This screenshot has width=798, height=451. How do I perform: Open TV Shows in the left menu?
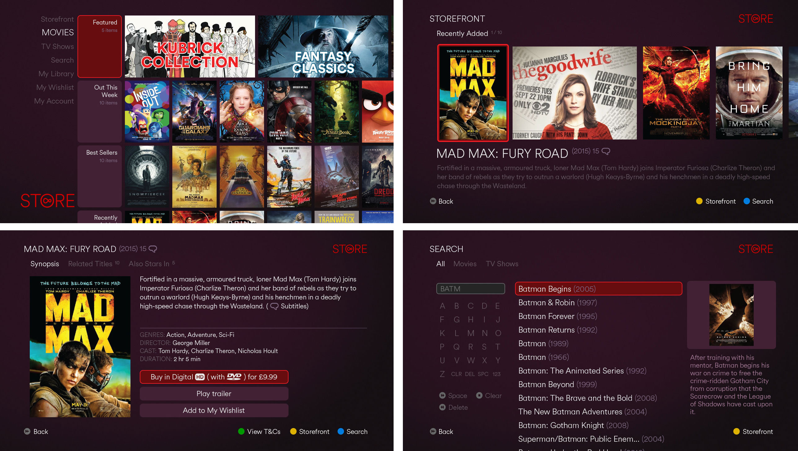pos(58,46)
